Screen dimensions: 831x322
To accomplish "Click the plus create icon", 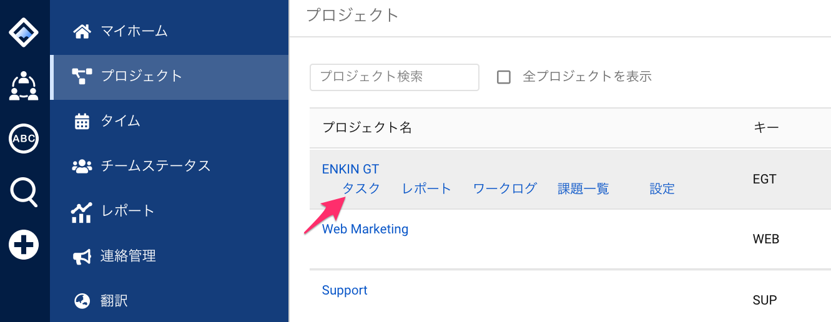I will [24, 245].
